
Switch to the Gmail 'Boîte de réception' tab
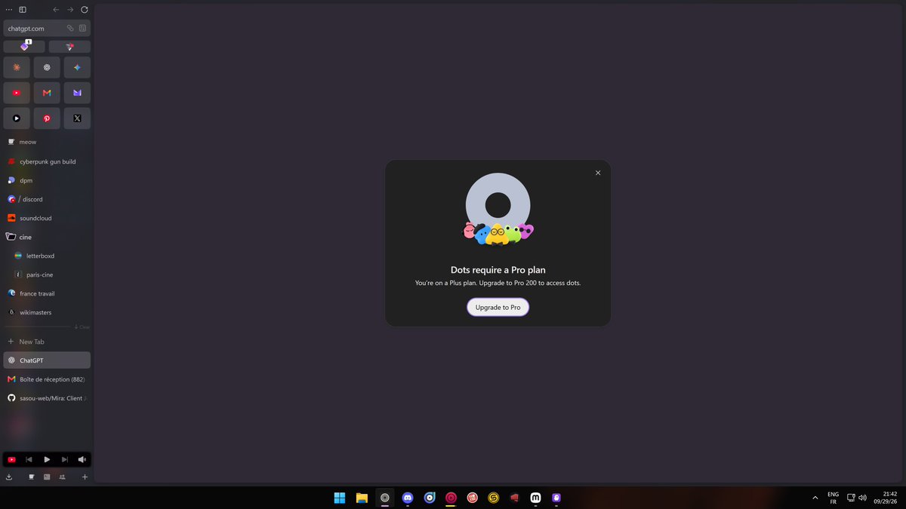click(x=47, y=379)
